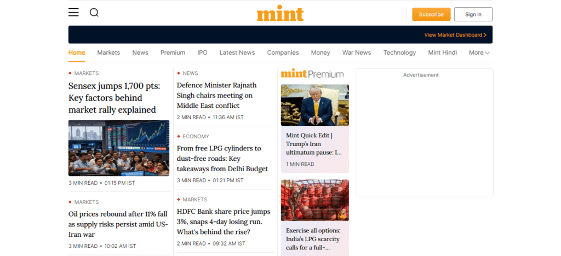
Task: Open the Mint Hindi tab
Action: pos(442,53)
